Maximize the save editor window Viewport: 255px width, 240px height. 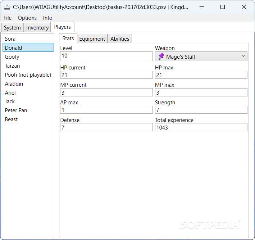coord(223,7)
